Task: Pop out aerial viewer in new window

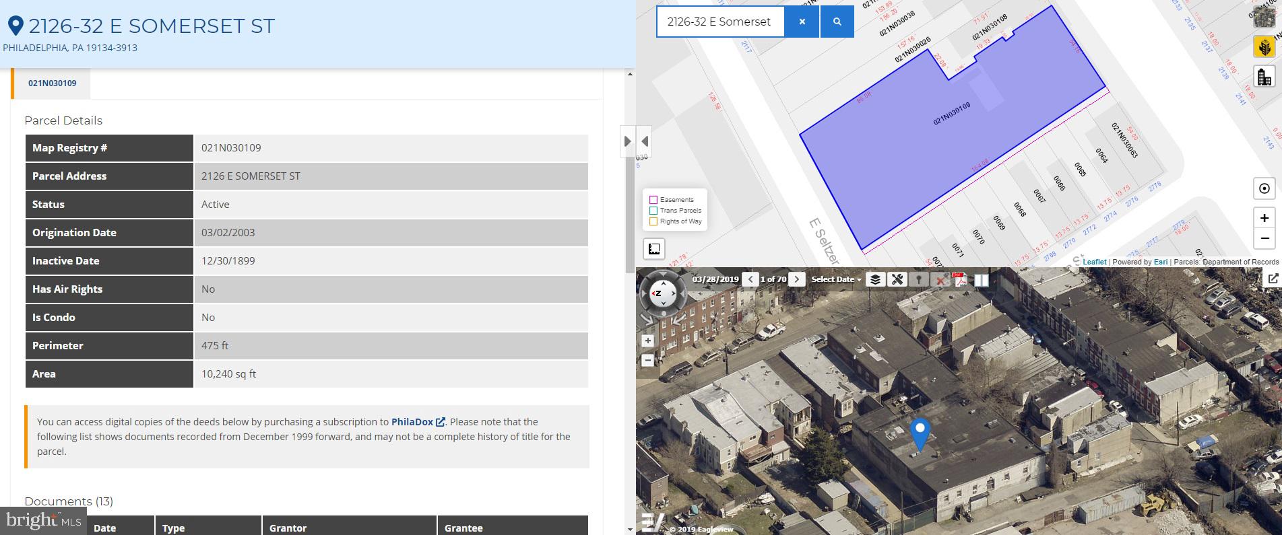Action: (1272, 278)
